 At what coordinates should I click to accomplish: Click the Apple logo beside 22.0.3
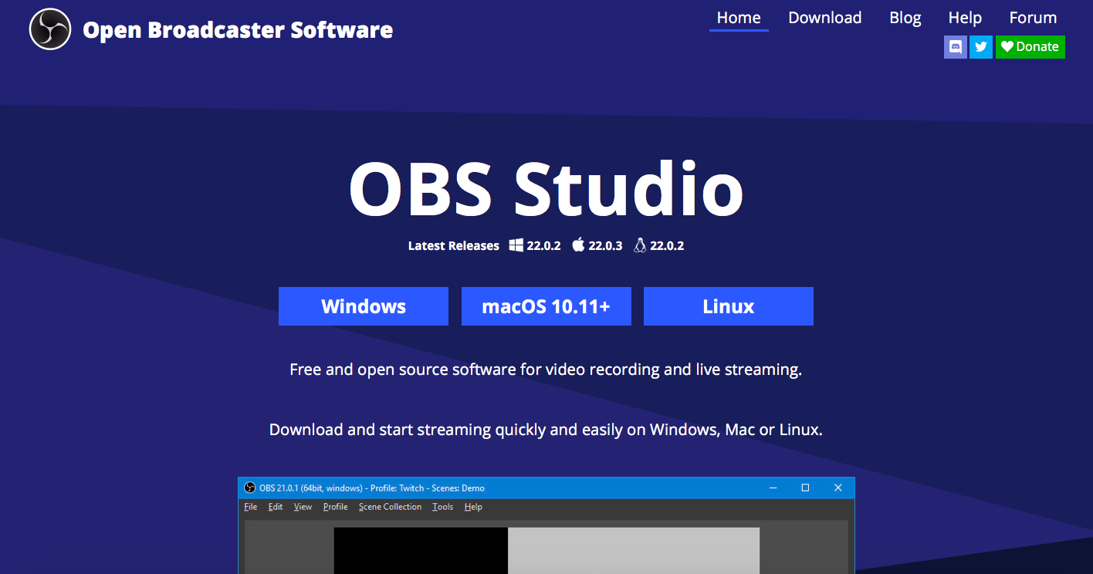[x=578, y=245]
